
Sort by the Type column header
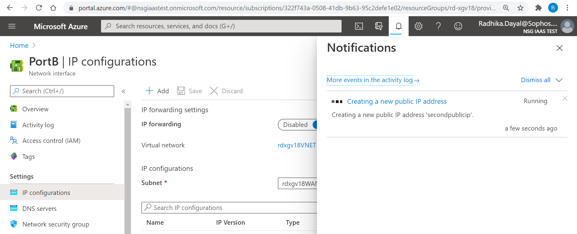point(293,223)
